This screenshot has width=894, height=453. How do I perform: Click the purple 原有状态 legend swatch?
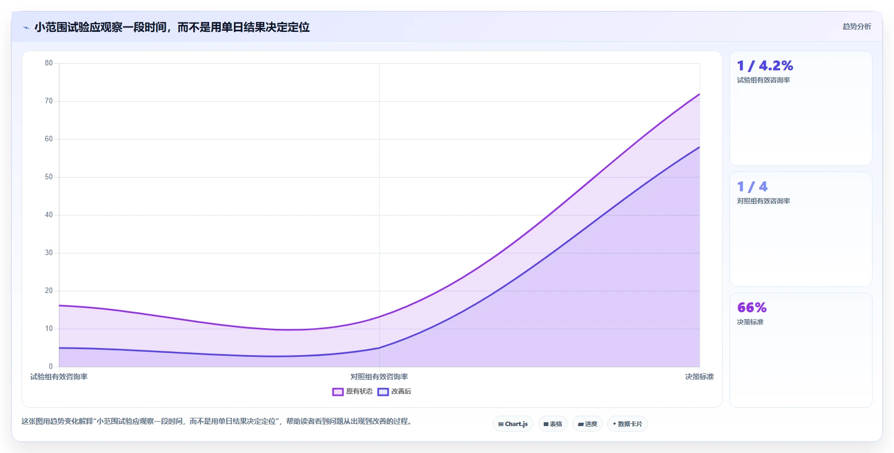[x=338, y=392]
